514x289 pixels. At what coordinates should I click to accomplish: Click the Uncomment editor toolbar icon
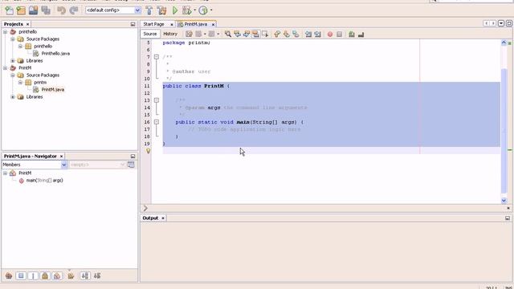point(361,34)
